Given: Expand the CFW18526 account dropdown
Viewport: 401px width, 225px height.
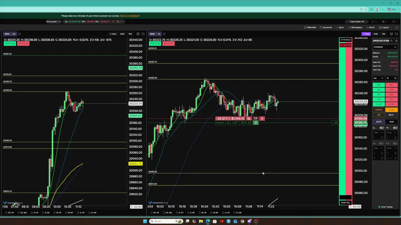Looking at the screenshot, I should [385, 47].
